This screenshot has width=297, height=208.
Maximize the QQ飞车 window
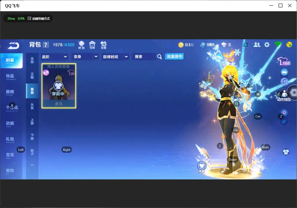(280, 6)
